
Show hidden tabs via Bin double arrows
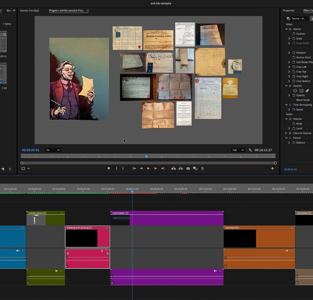pyautogui.click(x=14, y=10)
